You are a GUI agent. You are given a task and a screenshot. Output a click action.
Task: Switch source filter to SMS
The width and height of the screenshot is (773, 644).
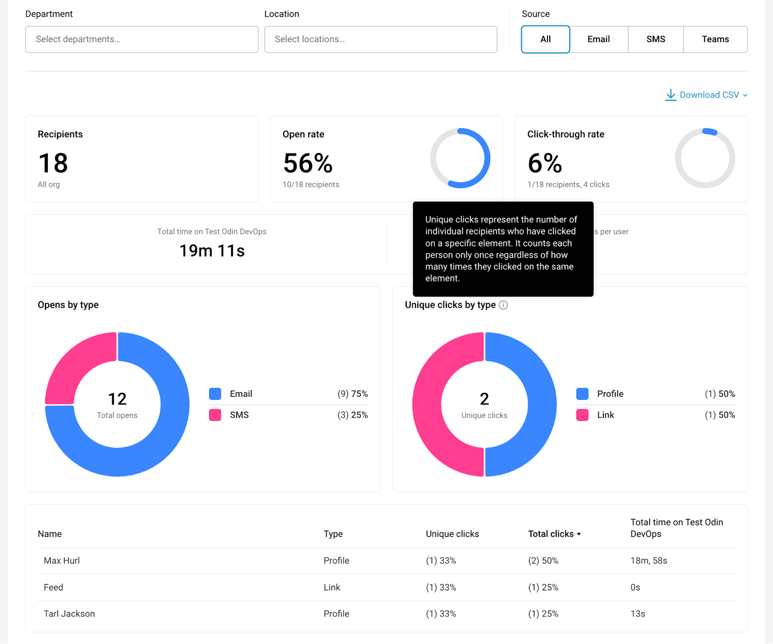click(655, 39)
